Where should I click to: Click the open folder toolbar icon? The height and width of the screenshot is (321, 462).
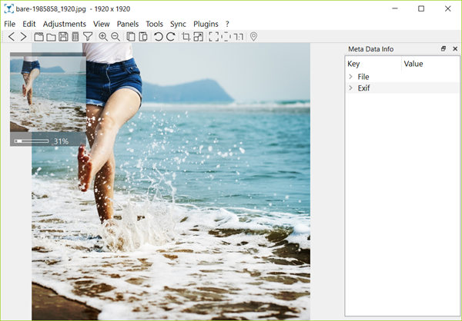tap(51, 37)
